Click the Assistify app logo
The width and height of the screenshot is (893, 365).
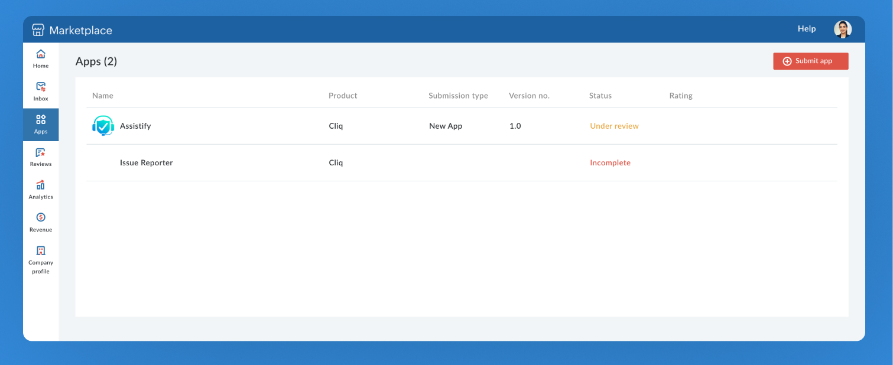coord(103,126)
